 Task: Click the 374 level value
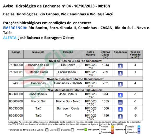(x=106, y=94)
